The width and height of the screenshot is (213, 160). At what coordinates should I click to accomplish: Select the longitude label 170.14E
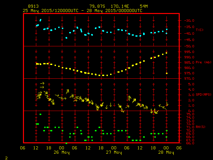pyautogui.click(x=120, y=6)
